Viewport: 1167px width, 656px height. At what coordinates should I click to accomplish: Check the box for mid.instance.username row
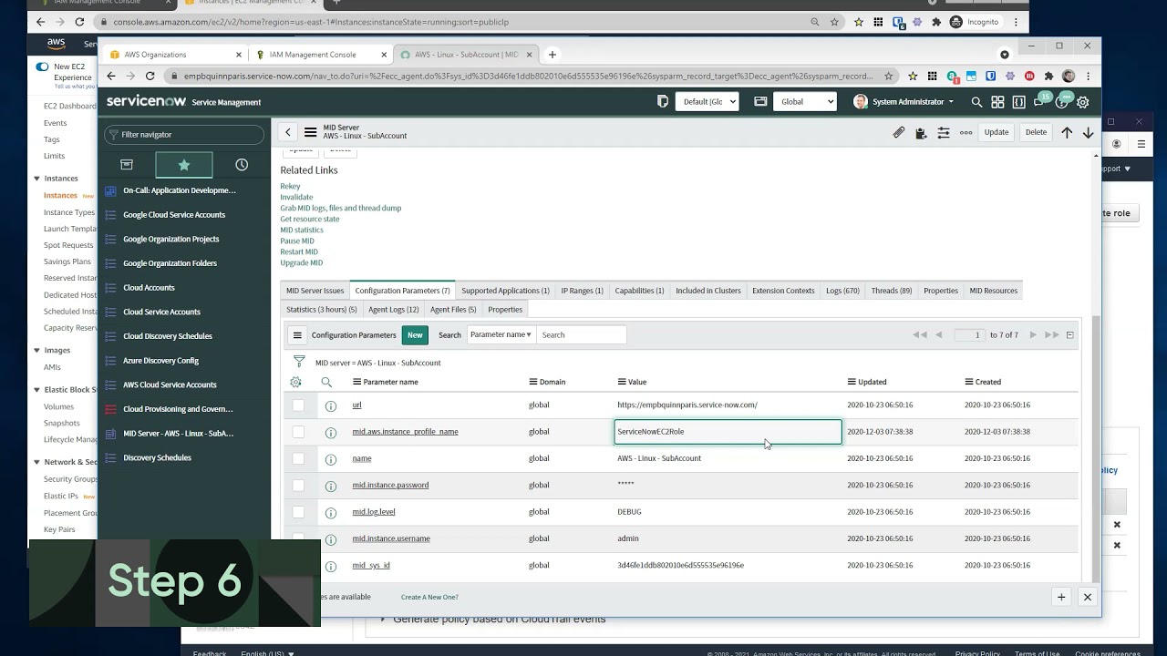298,538
